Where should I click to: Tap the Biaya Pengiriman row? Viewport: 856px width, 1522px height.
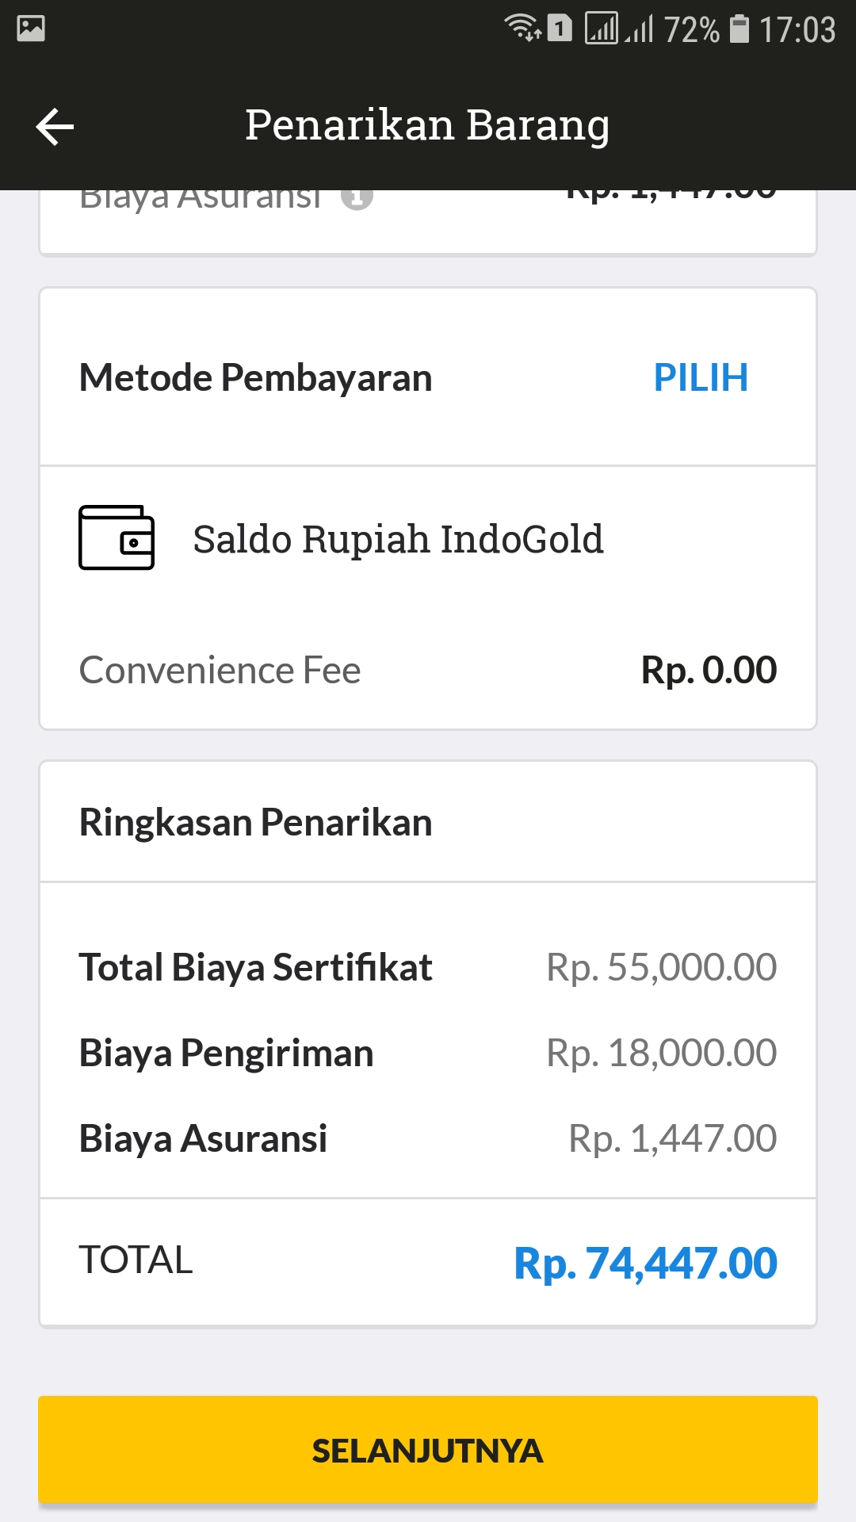click(428, 1053)
